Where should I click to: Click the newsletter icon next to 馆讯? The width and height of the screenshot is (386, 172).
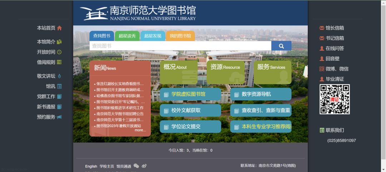tap(59, 87)
